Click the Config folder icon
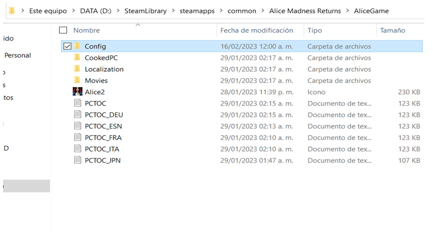 [x=77, y=46]
